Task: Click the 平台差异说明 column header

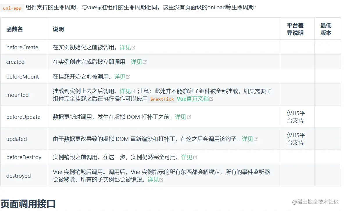Action: click(x=298, y=29)
